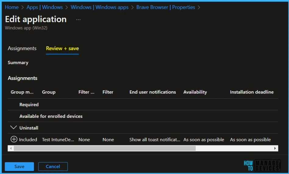
Task: Collapse the Uninstall section chevron
Action: pyautogui.click(x=13, y=128)
